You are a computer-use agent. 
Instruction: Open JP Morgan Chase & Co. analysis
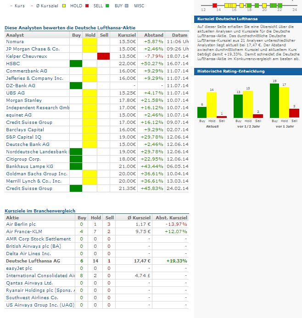coord(33,49)
